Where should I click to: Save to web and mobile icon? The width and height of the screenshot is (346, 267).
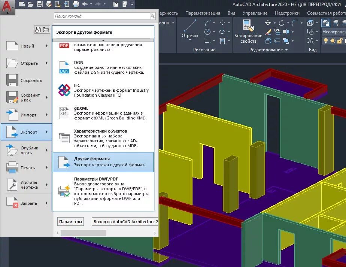66,4
